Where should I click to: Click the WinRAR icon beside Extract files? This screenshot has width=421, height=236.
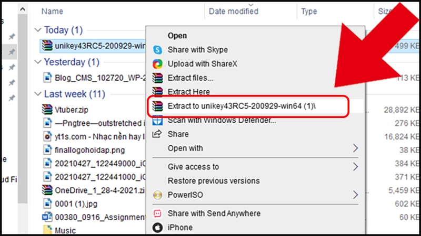[x=157, y=78]
